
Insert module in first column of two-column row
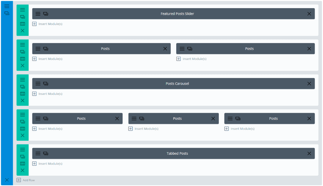point(47,59)
